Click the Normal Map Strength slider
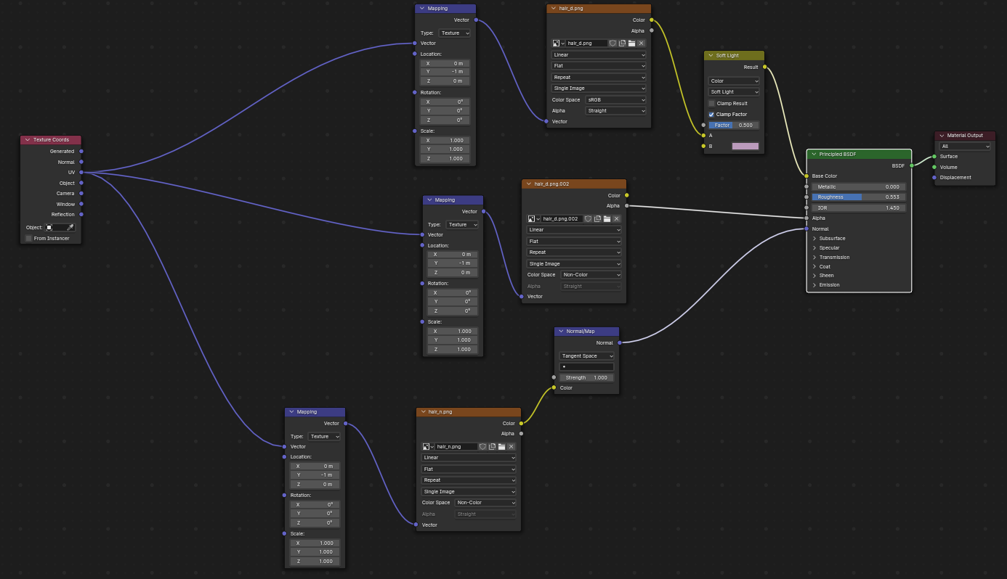 [x=587, y=377]
